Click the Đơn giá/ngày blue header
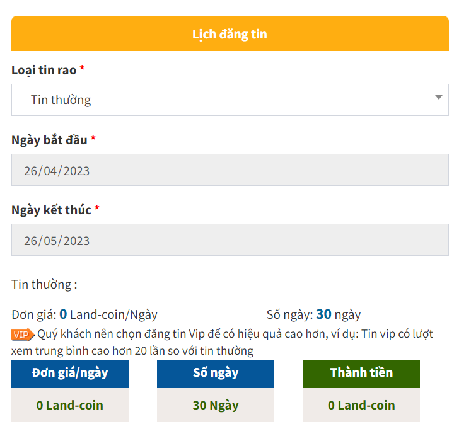The height and width of the screenshot is (441, 471). pos(70,374)
